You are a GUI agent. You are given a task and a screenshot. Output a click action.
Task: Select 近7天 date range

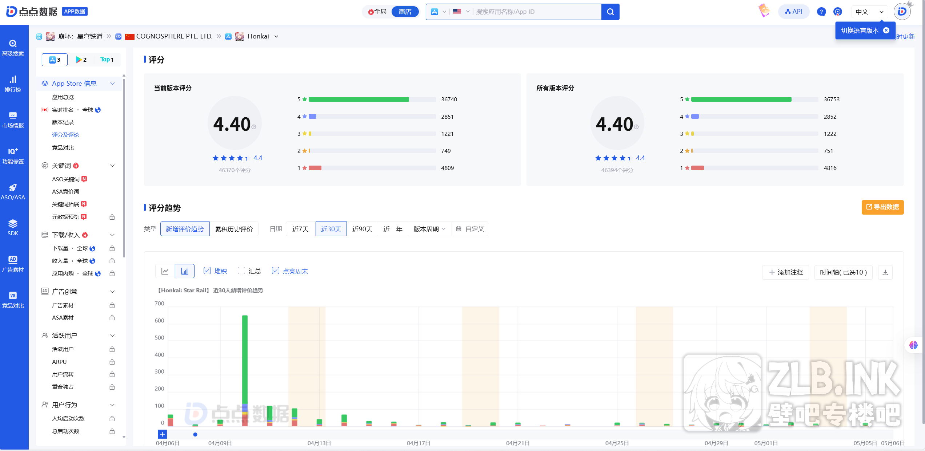(300, 229)
